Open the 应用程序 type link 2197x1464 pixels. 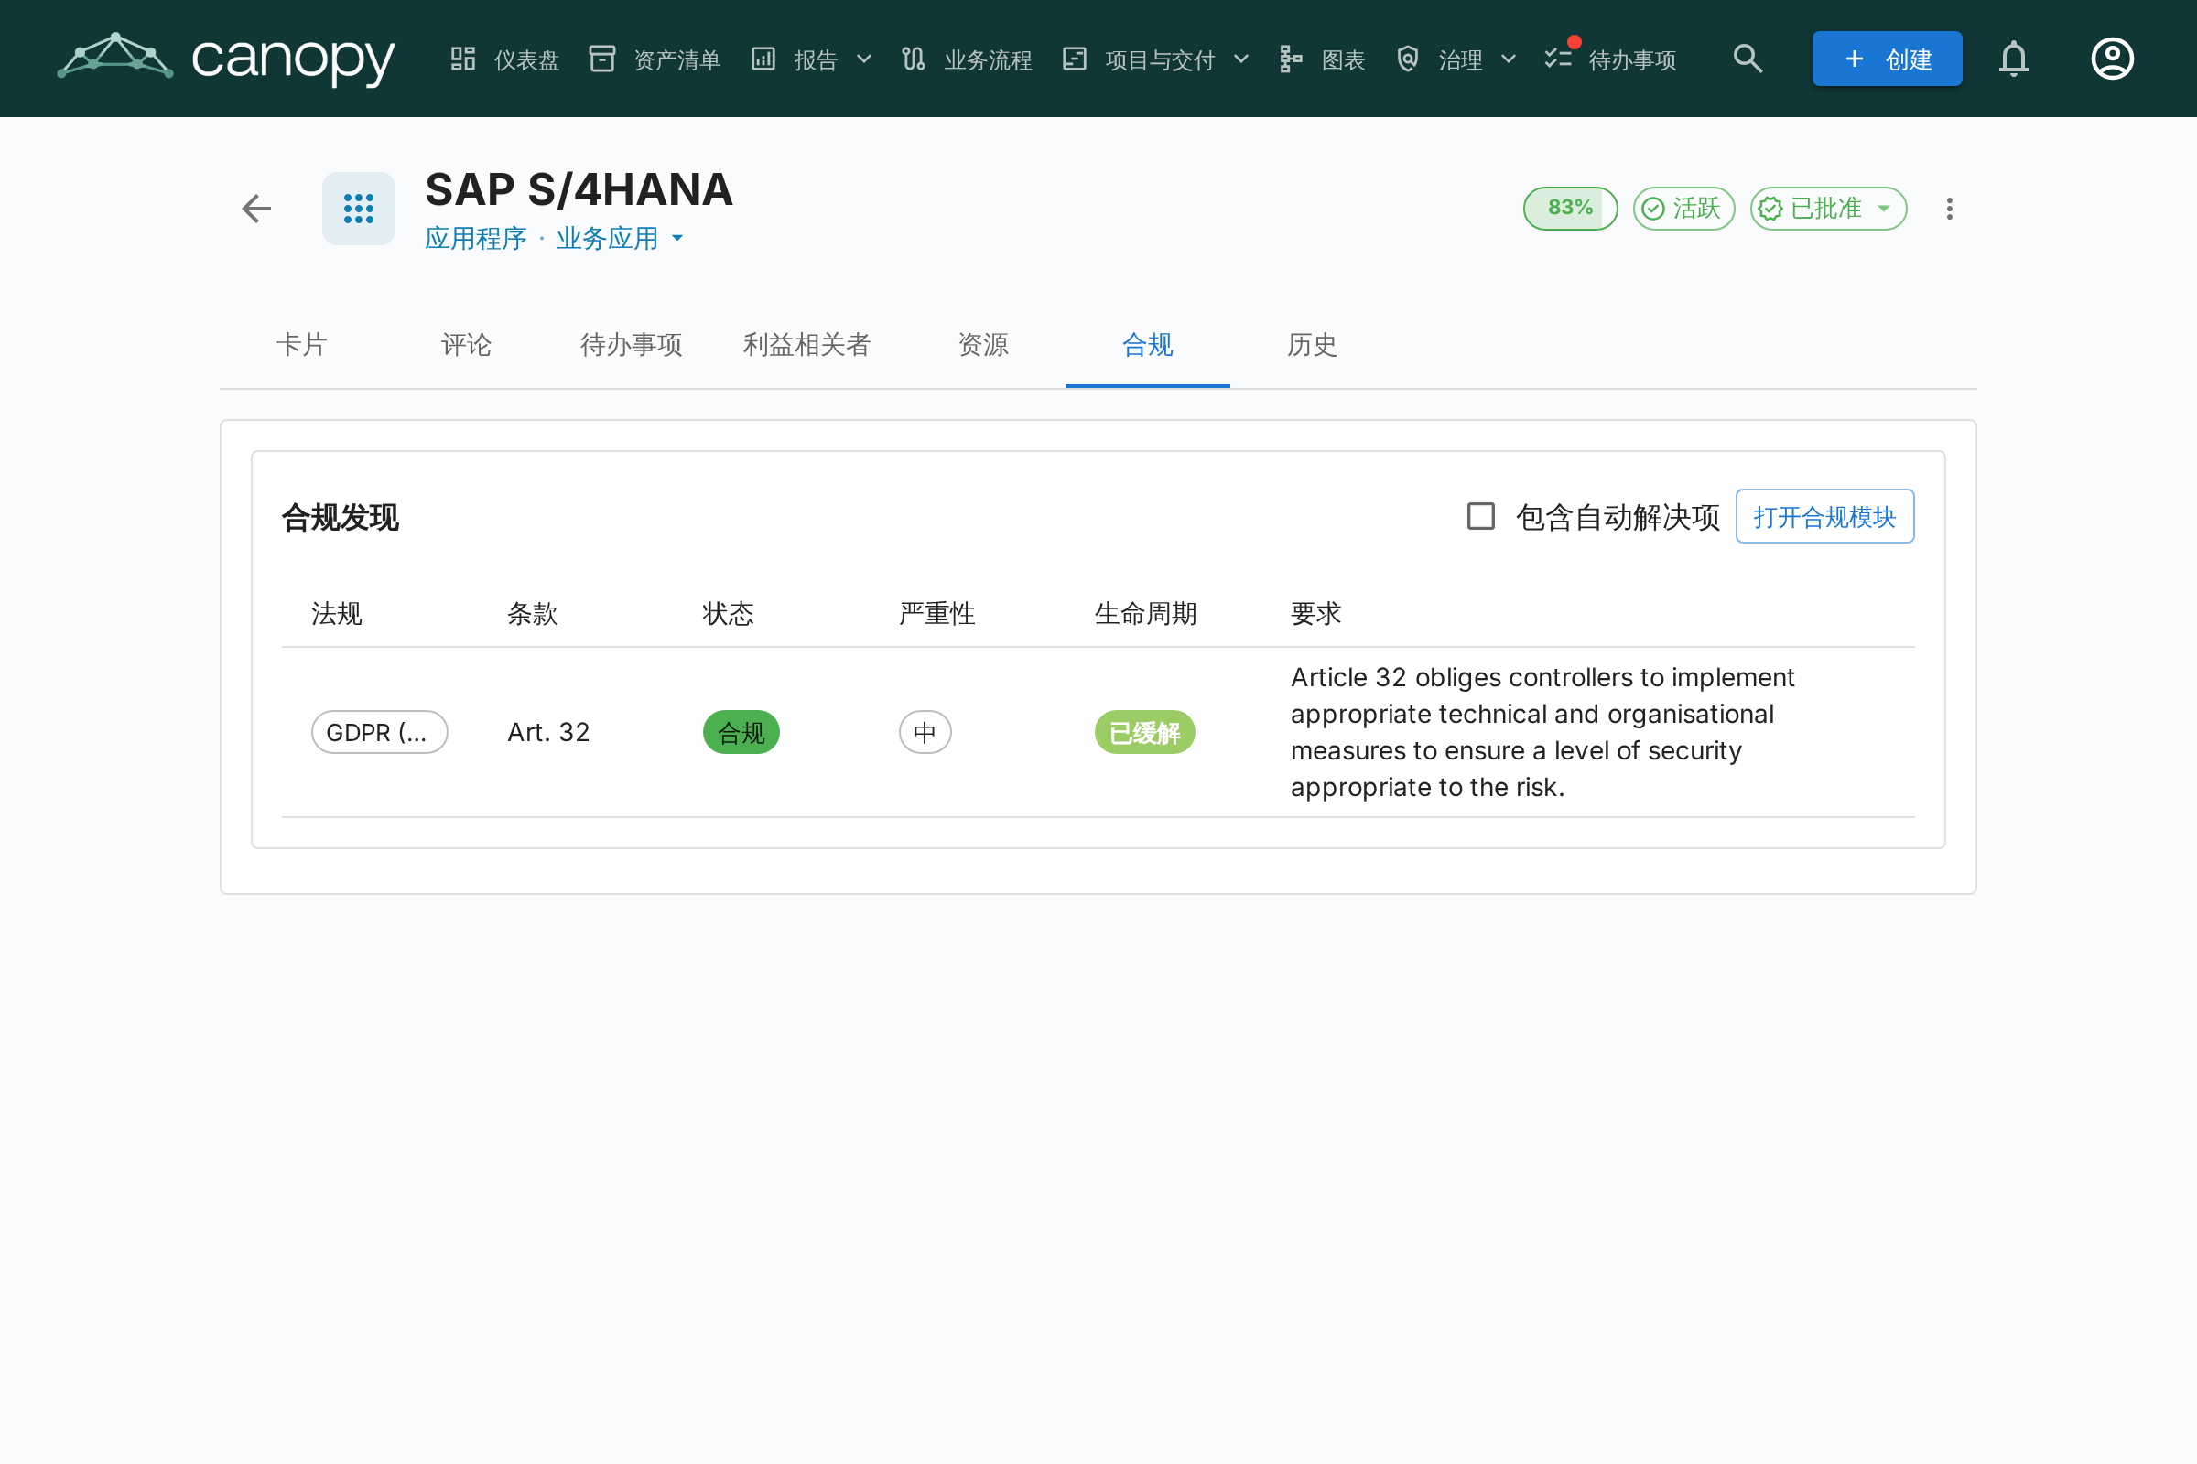click(476, 238)
